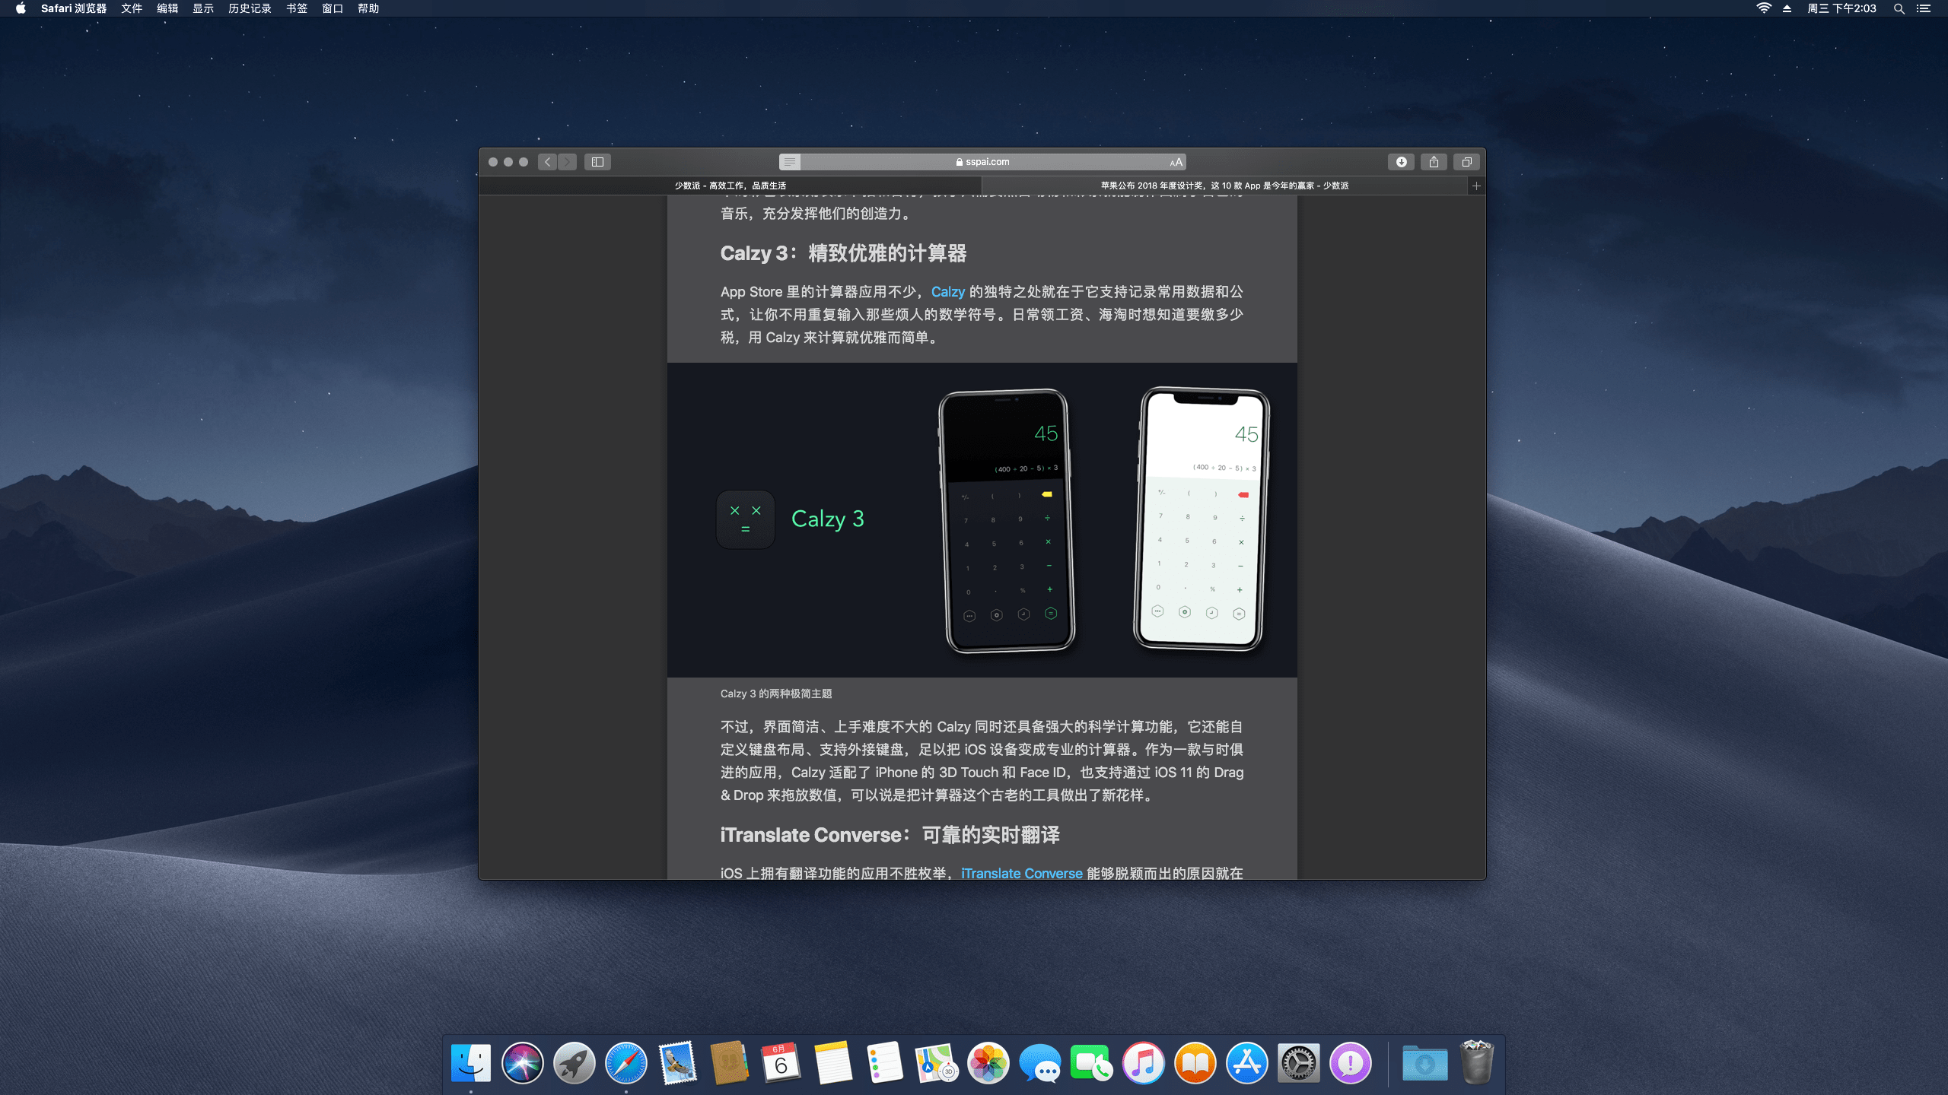Click the iTranslate Converse：可靠的实时翻译 heading
Screen dimensions: 1948x1095
890,835
